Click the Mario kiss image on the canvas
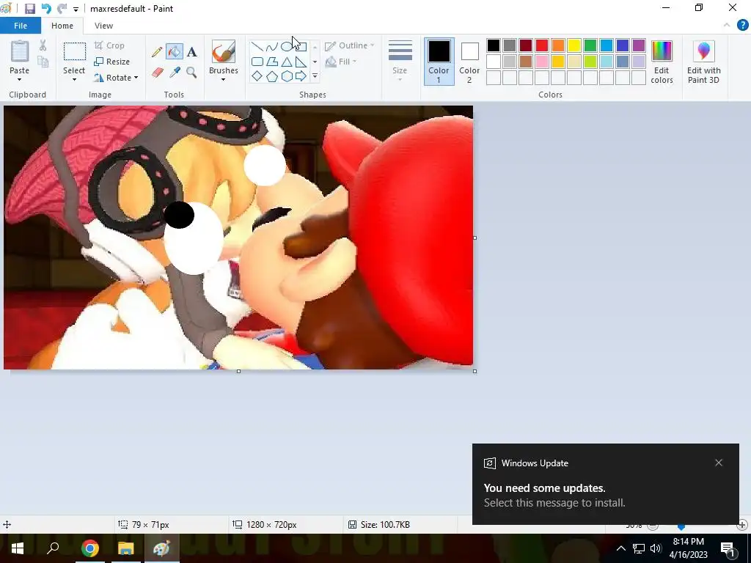This screenshot has width=751, height=563. point(238,238)
